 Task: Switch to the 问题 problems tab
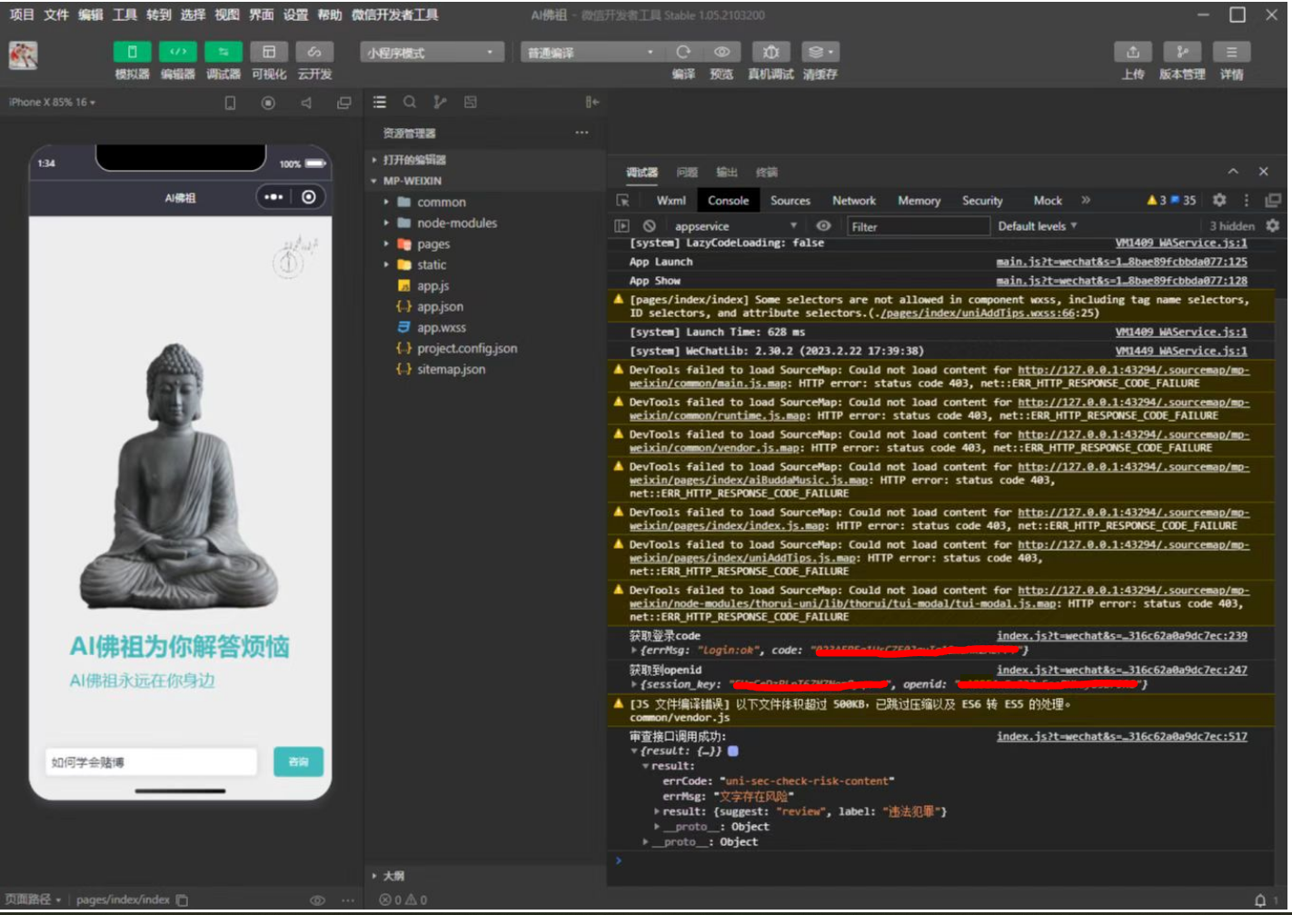click(687, 172)
